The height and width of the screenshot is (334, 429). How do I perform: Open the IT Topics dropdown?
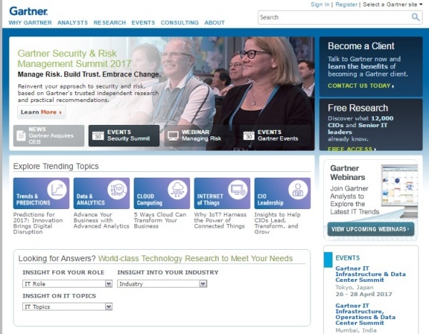point(67,307)
